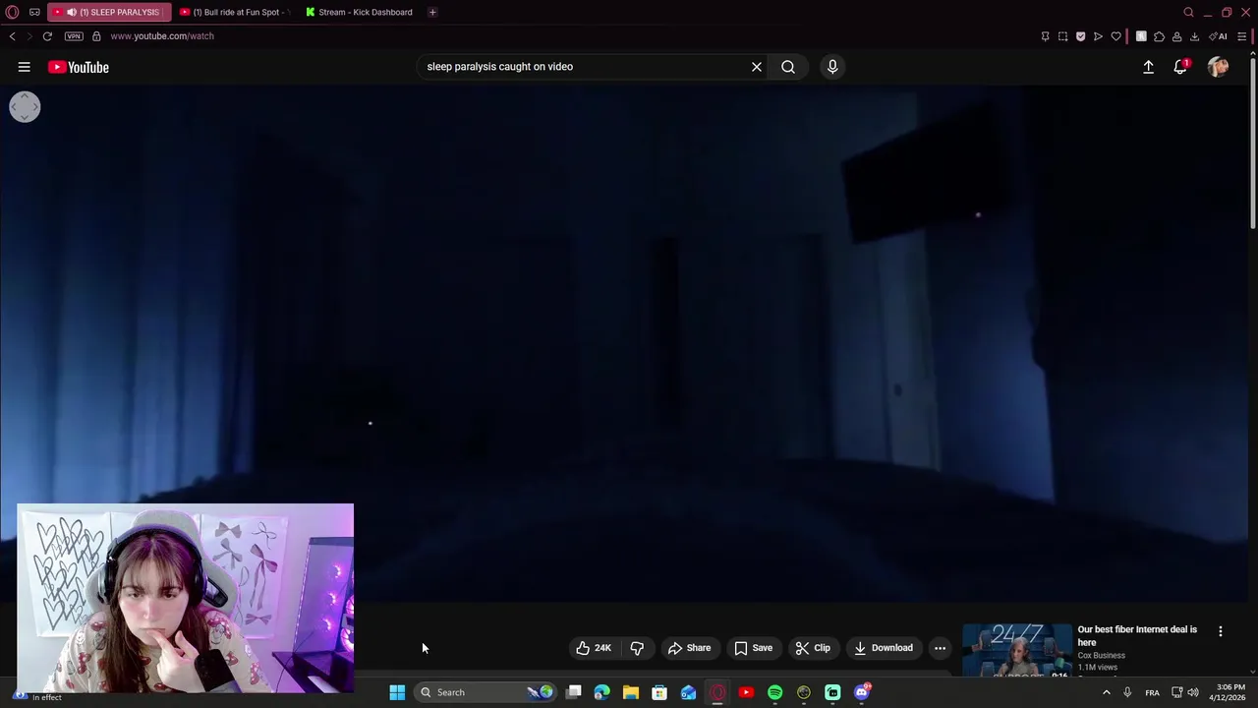The width and height of the screenshot is (1258, 708).
Task: Go back in browser history
Action: click(12, 36)
